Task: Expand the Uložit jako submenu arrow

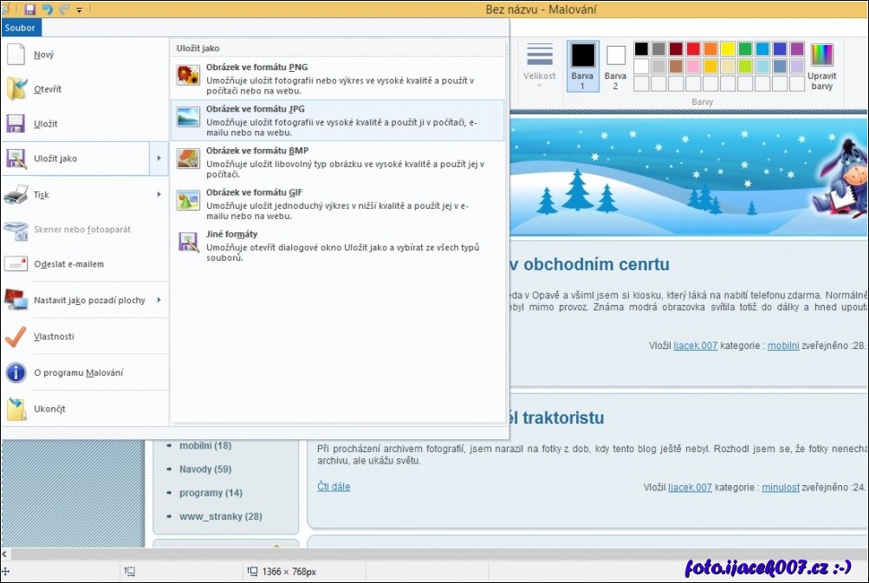Action: tap(159, 159)
